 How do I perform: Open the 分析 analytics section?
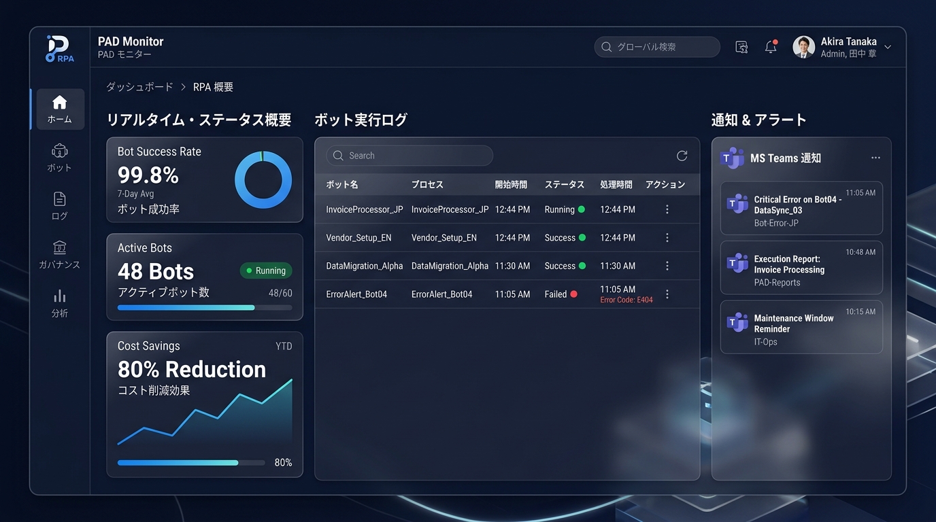click(60, 303)
